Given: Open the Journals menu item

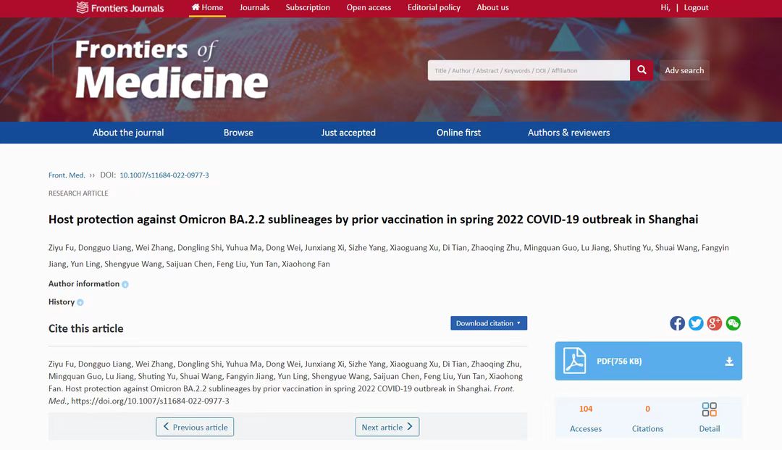Looking at the screenshot, I should click(254, 8).
